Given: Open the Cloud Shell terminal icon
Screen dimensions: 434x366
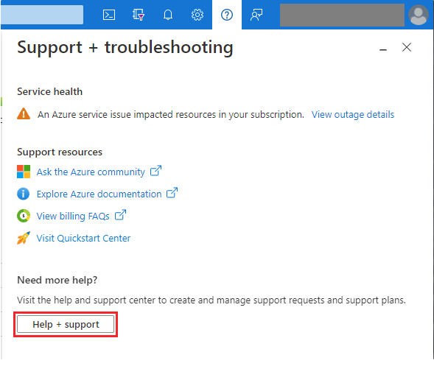Looking at the screenshot, I should pyautogui.click(x=109, y=15).
